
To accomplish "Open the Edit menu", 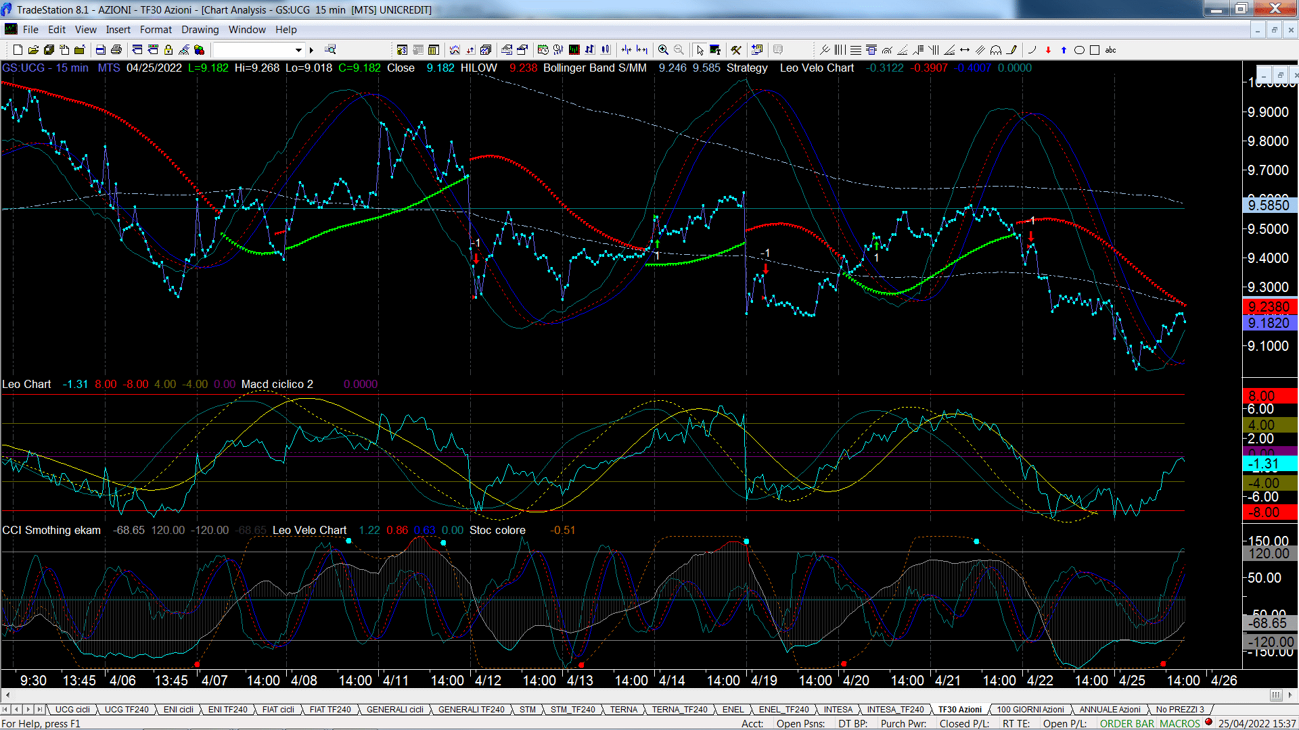I will click(x=57, y=30).
